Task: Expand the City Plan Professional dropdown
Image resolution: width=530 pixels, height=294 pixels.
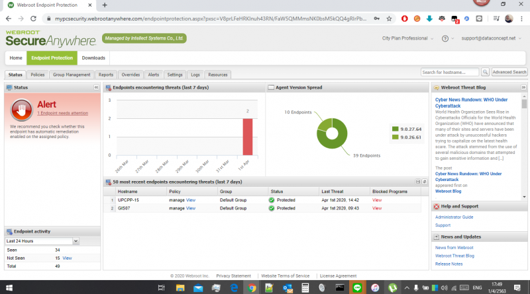Action: tap(409, 38)
